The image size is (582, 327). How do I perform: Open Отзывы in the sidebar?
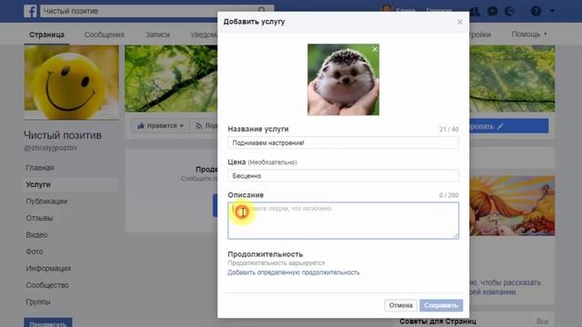click(x=39, y=218)
